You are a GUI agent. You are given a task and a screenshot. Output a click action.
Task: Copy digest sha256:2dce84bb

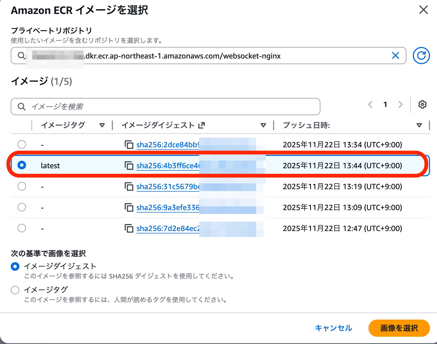[129, 145]
